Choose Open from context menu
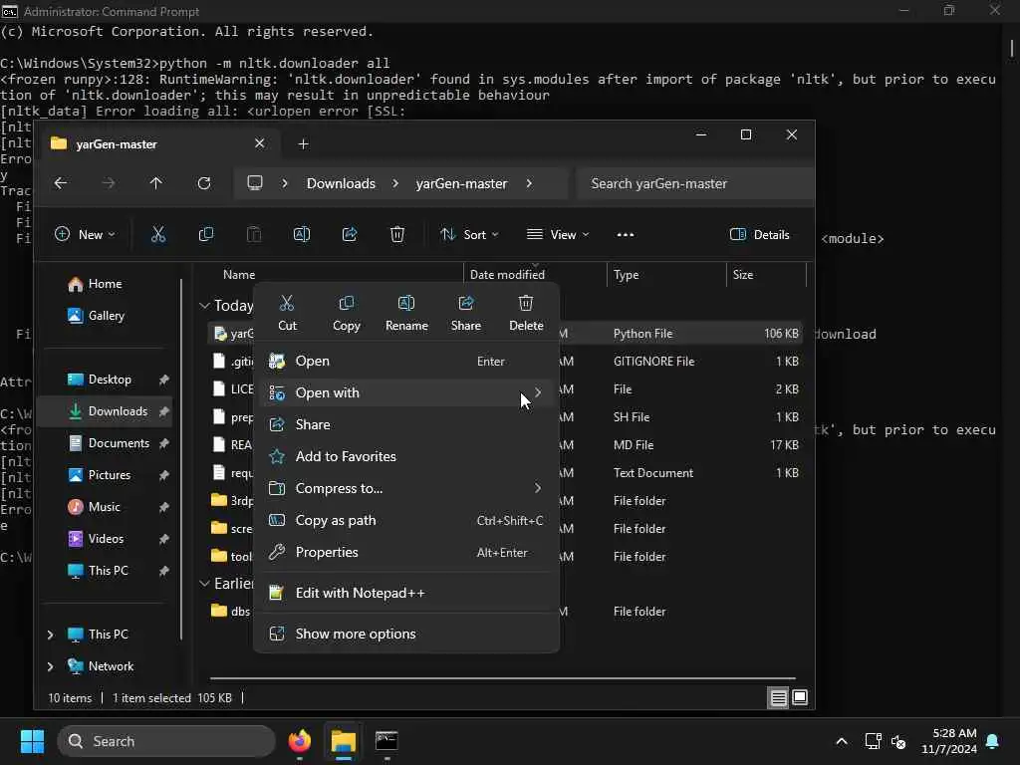Image resolution: width=1020 pixels, height=765 pixels. 406,361
